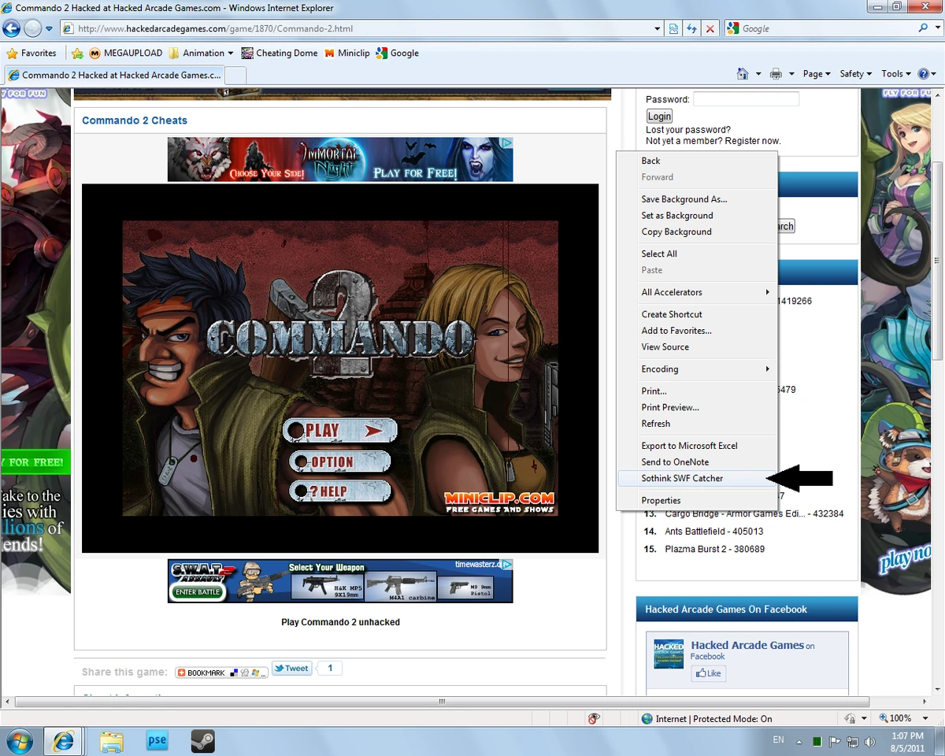Choose View Source in context menu

(x=697, y=346)
